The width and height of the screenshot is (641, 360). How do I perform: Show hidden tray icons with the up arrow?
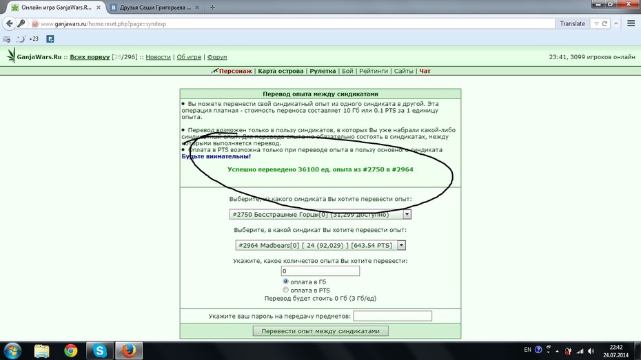click(x=557, y=351)
